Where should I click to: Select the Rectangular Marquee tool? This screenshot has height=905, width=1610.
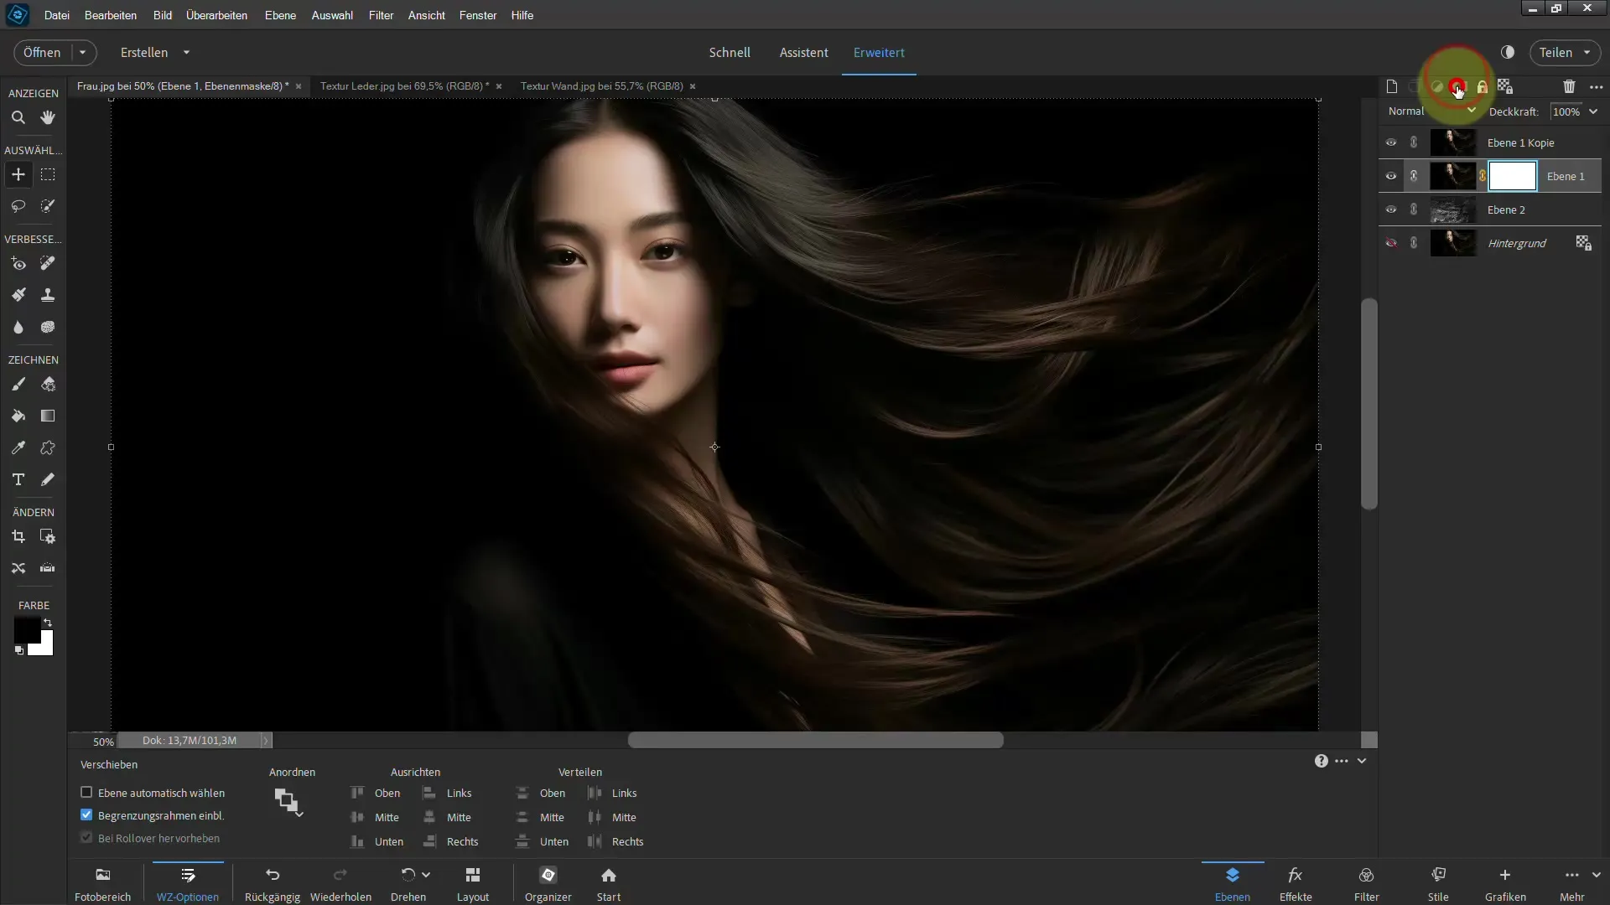(48, 174)
